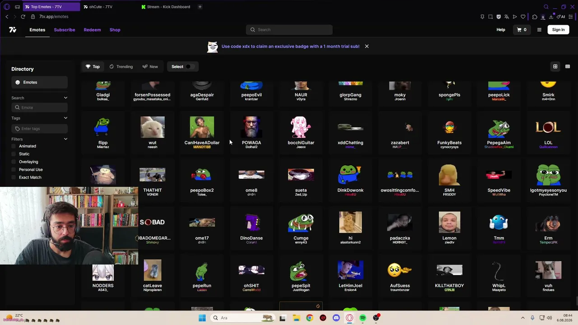Image resolution: width=578 pixels, height=325 pixels.
Task: Click the browser reload icon
Action: tap(23, 17)
